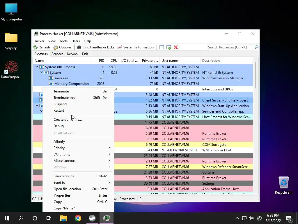Sort by the User name column

(x=180, y=61)
